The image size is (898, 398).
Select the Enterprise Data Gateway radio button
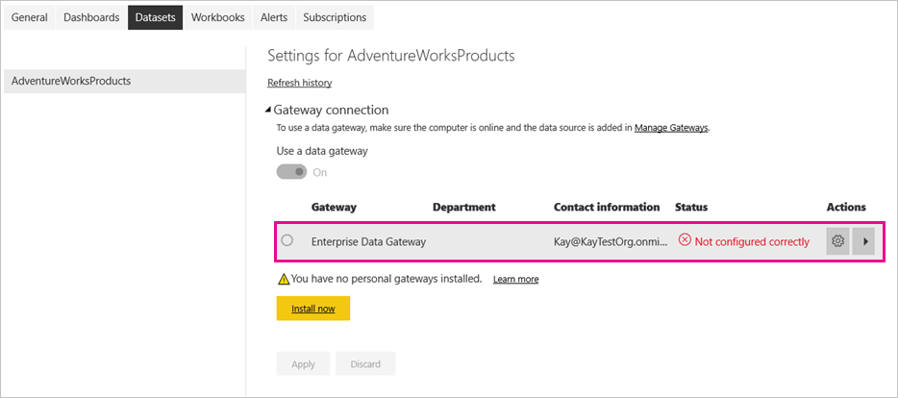(x=287, y=240)
